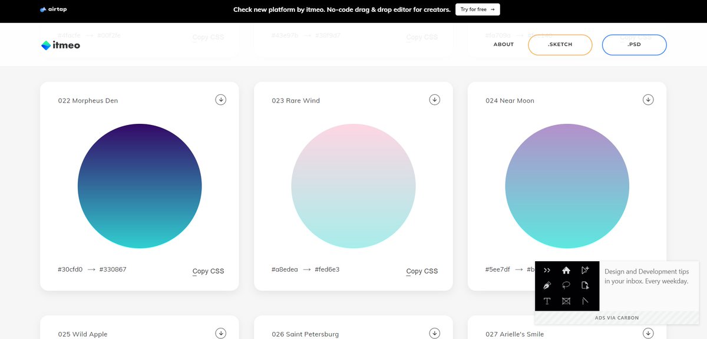Image resolution: width=707 pixels, height=339 pixels.
Task: Select the Morpheus Den gradient circle
Action: pos(140,186)
